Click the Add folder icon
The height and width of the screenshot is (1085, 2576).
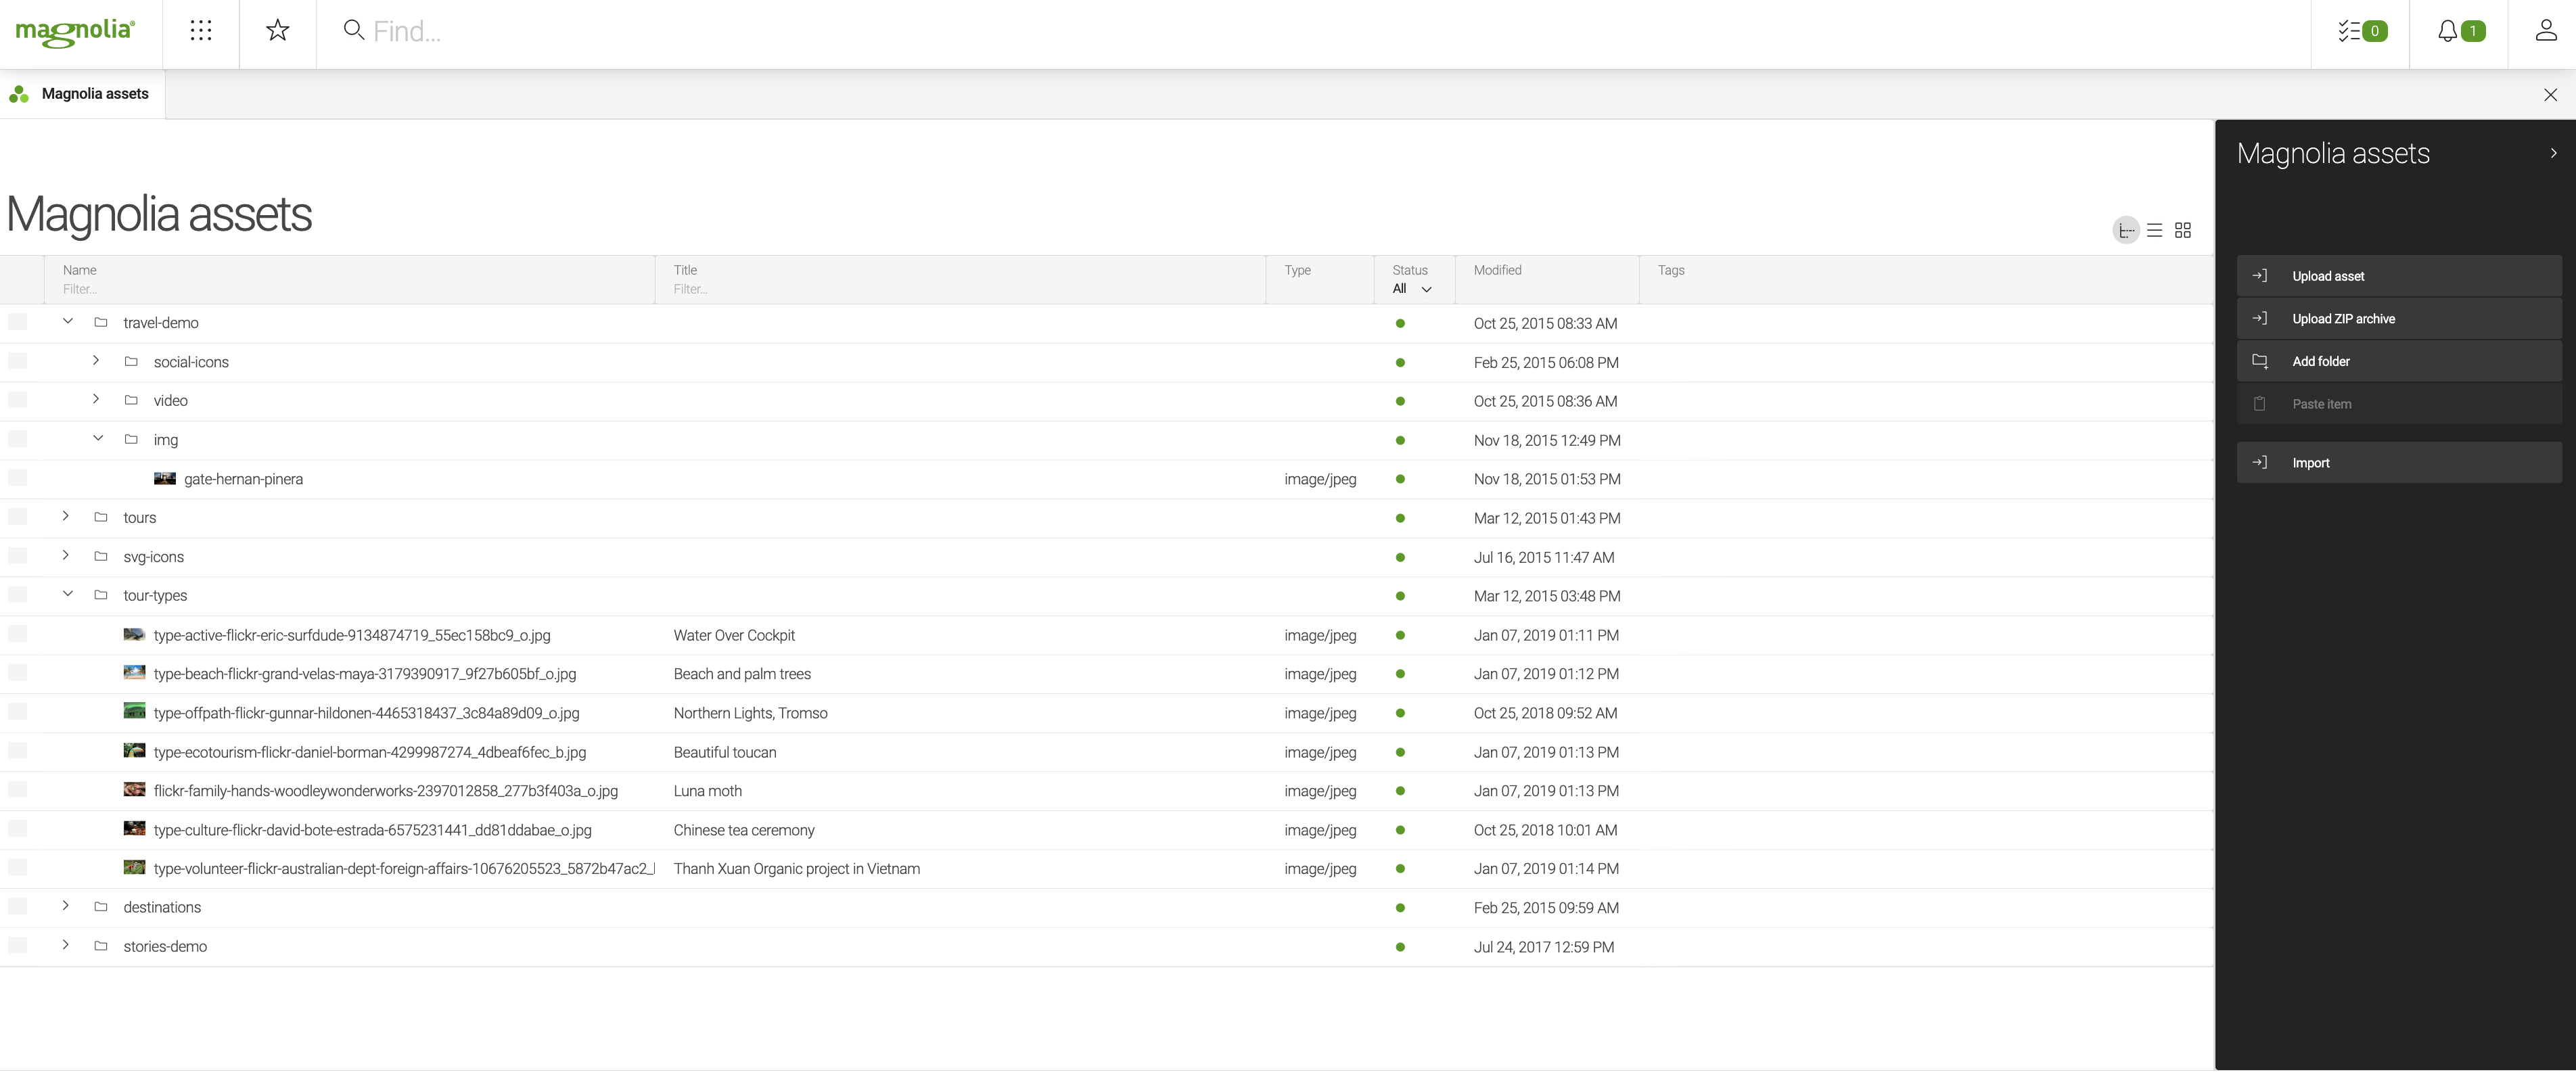(x=2259, y=360)
